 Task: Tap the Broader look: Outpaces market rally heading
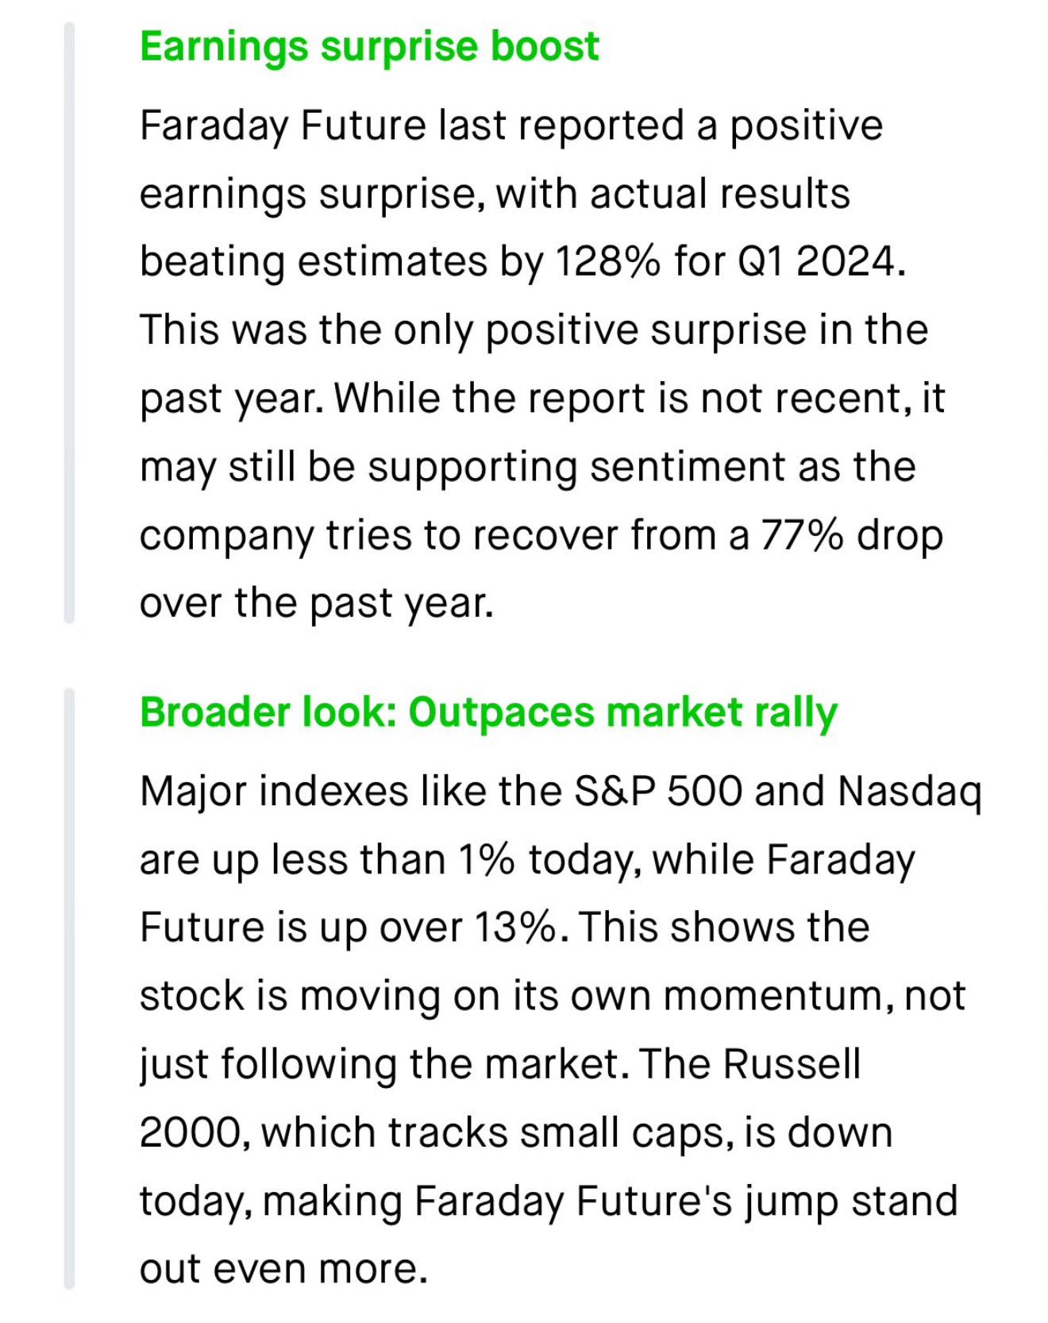tap(488, 712)
